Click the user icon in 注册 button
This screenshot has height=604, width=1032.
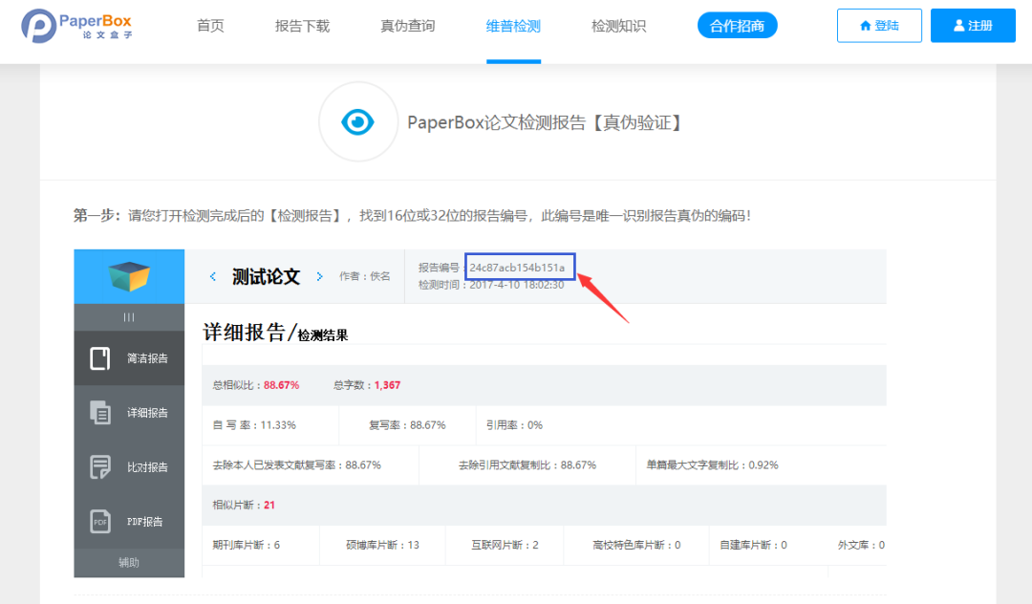[x=959, y=26]
